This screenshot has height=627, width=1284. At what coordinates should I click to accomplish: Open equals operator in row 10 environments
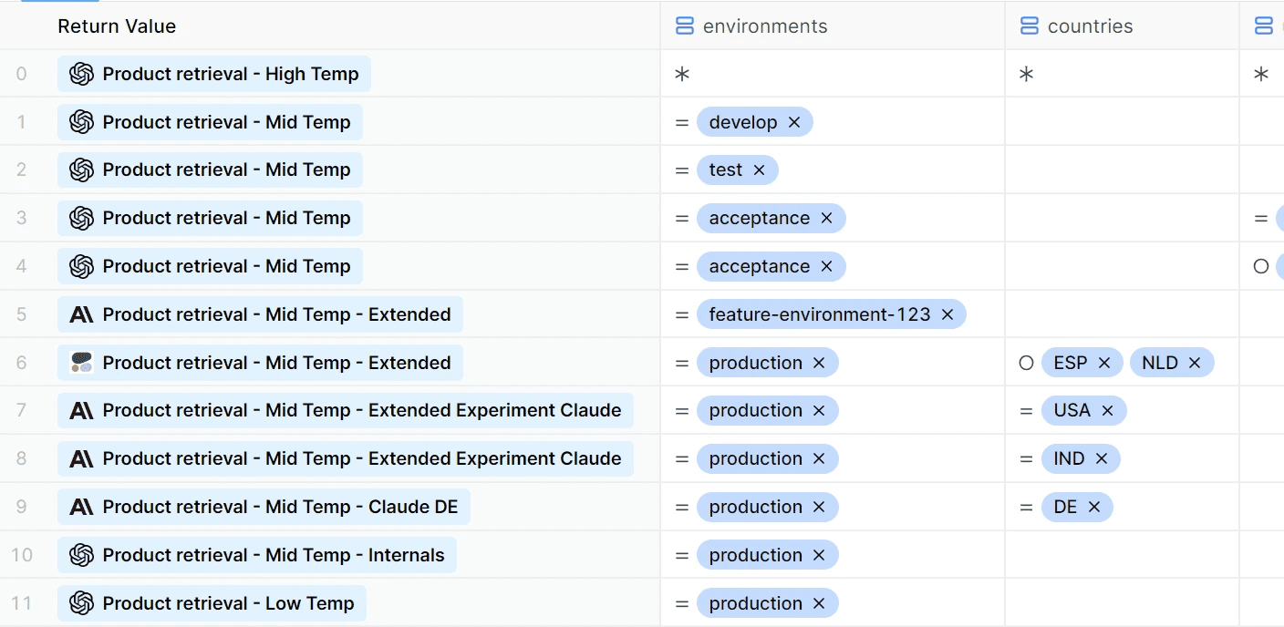(x=682, y=556)
